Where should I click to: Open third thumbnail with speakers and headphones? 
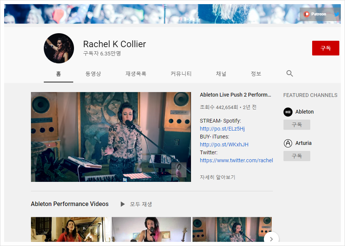232,229
